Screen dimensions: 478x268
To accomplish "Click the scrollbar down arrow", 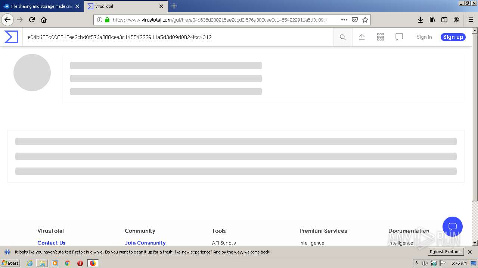I will point(475,243).
